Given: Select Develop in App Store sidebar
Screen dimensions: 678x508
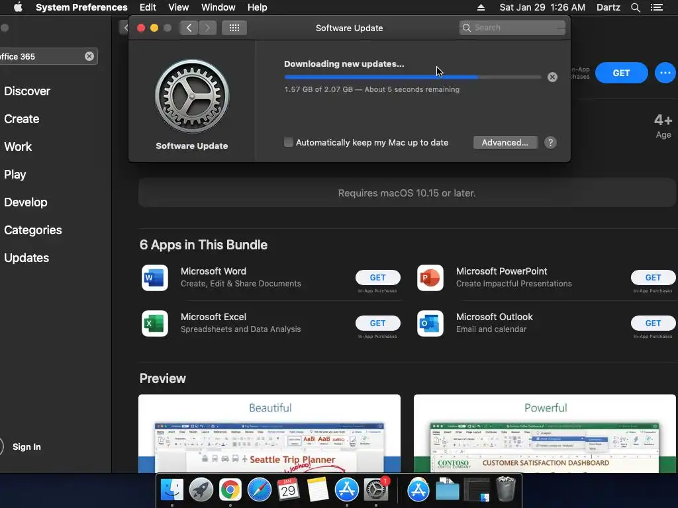Looking at the screenshot, I should click(26, 202).
